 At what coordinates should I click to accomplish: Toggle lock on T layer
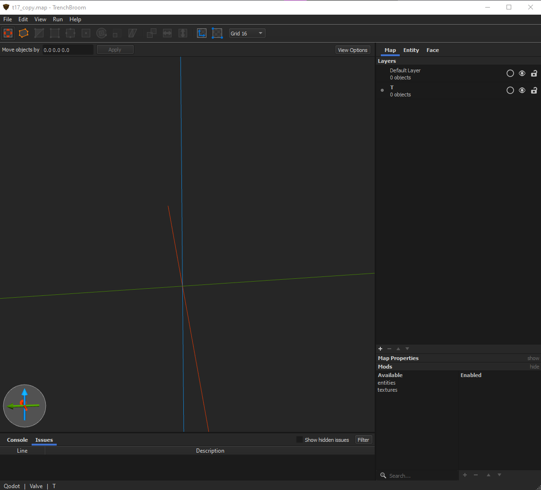point(534,90)
